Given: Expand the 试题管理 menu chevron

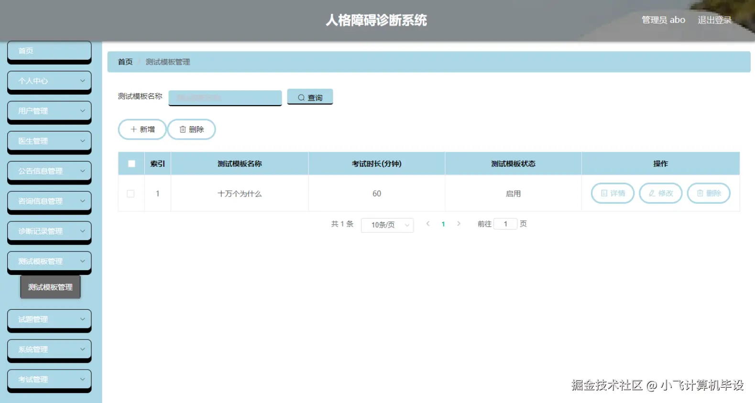Looking at the screenshot, I should (82, 319).
